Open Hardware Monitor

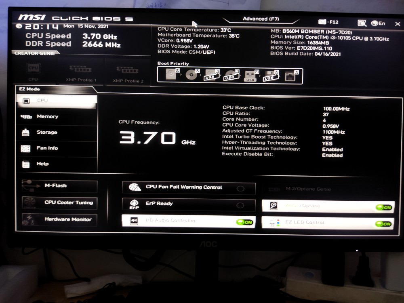pos(59,219)
